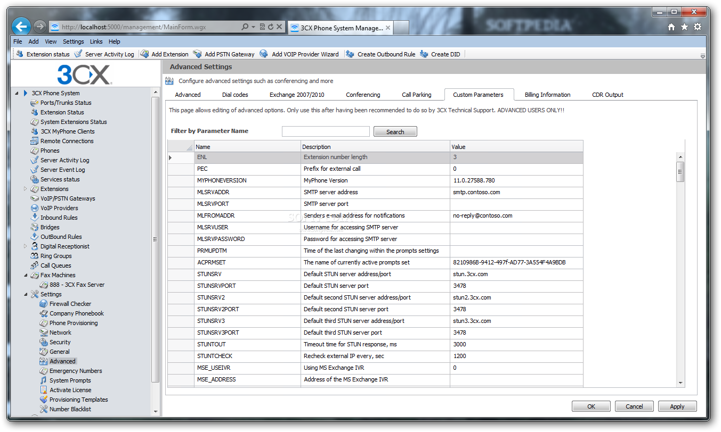Expand the Digital Receptionist node

(26, 246)
